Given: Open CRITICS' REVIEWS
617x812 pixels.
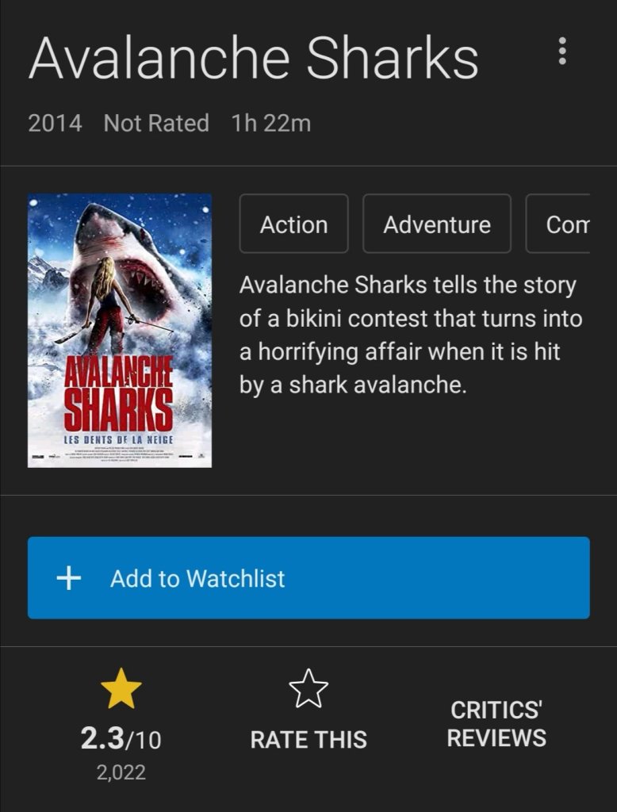Looking at the screenshot, I should tap(496, 724).
